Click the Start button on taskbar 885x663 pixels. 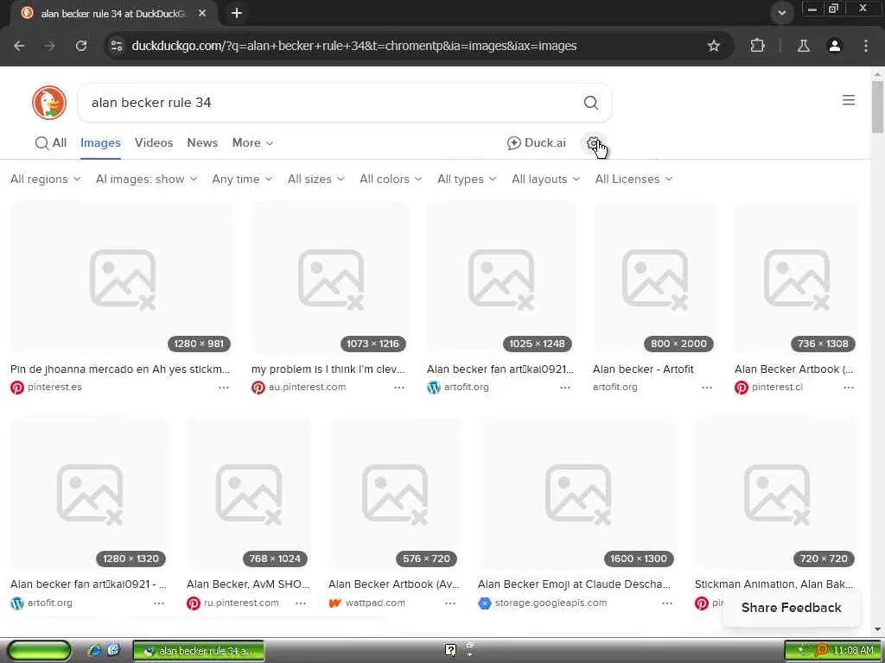coord(39,650)
